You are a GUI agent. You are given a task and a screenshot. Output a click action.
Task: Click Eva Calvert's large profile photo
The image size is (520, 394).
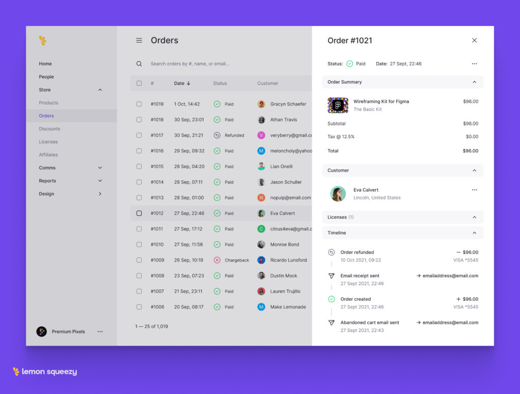338,193
